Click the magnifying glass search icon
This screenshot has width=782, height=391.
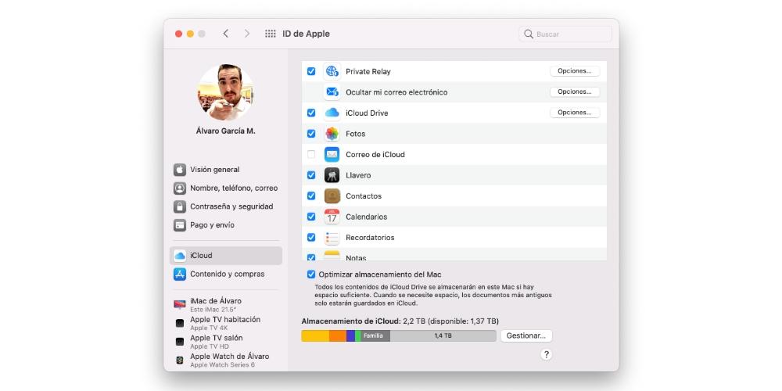[529, 34]
